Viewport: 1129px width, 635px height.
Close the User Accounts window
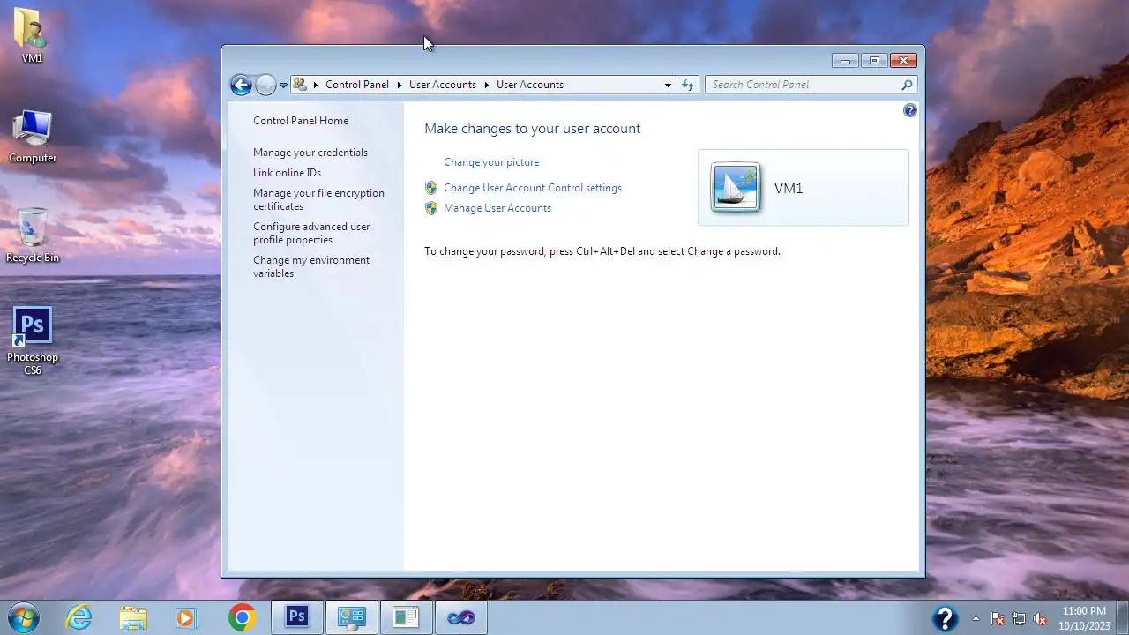pos(903,61)
